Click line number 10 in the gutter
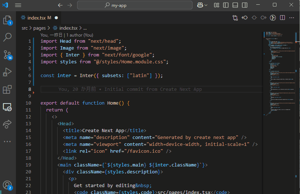This screenshot has height=194, width=300. click(x=28, y=103)
